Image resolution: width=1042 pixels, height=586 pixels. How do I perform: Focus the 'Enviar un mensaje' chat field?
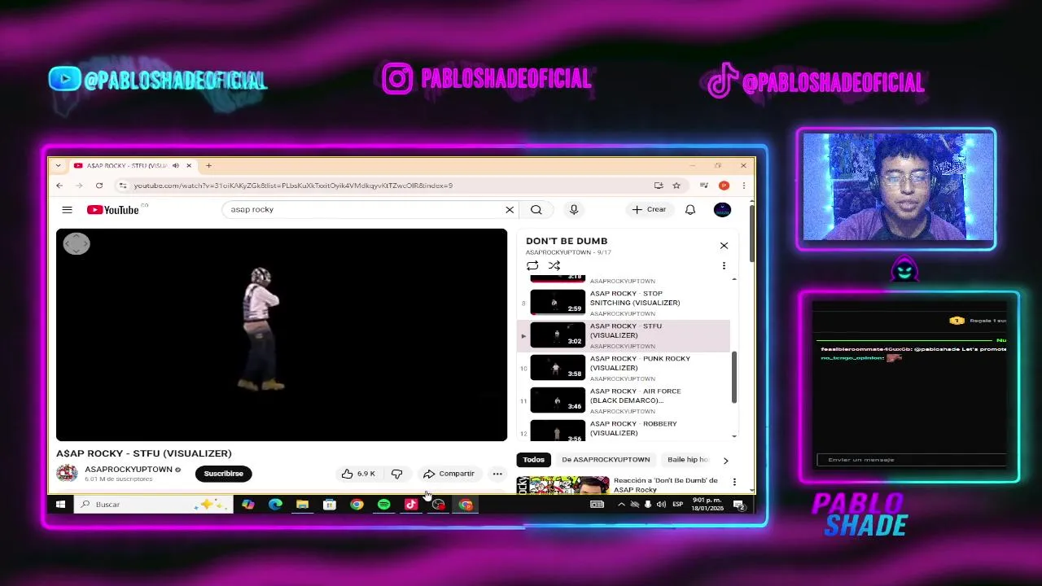(x=912, y=460)
